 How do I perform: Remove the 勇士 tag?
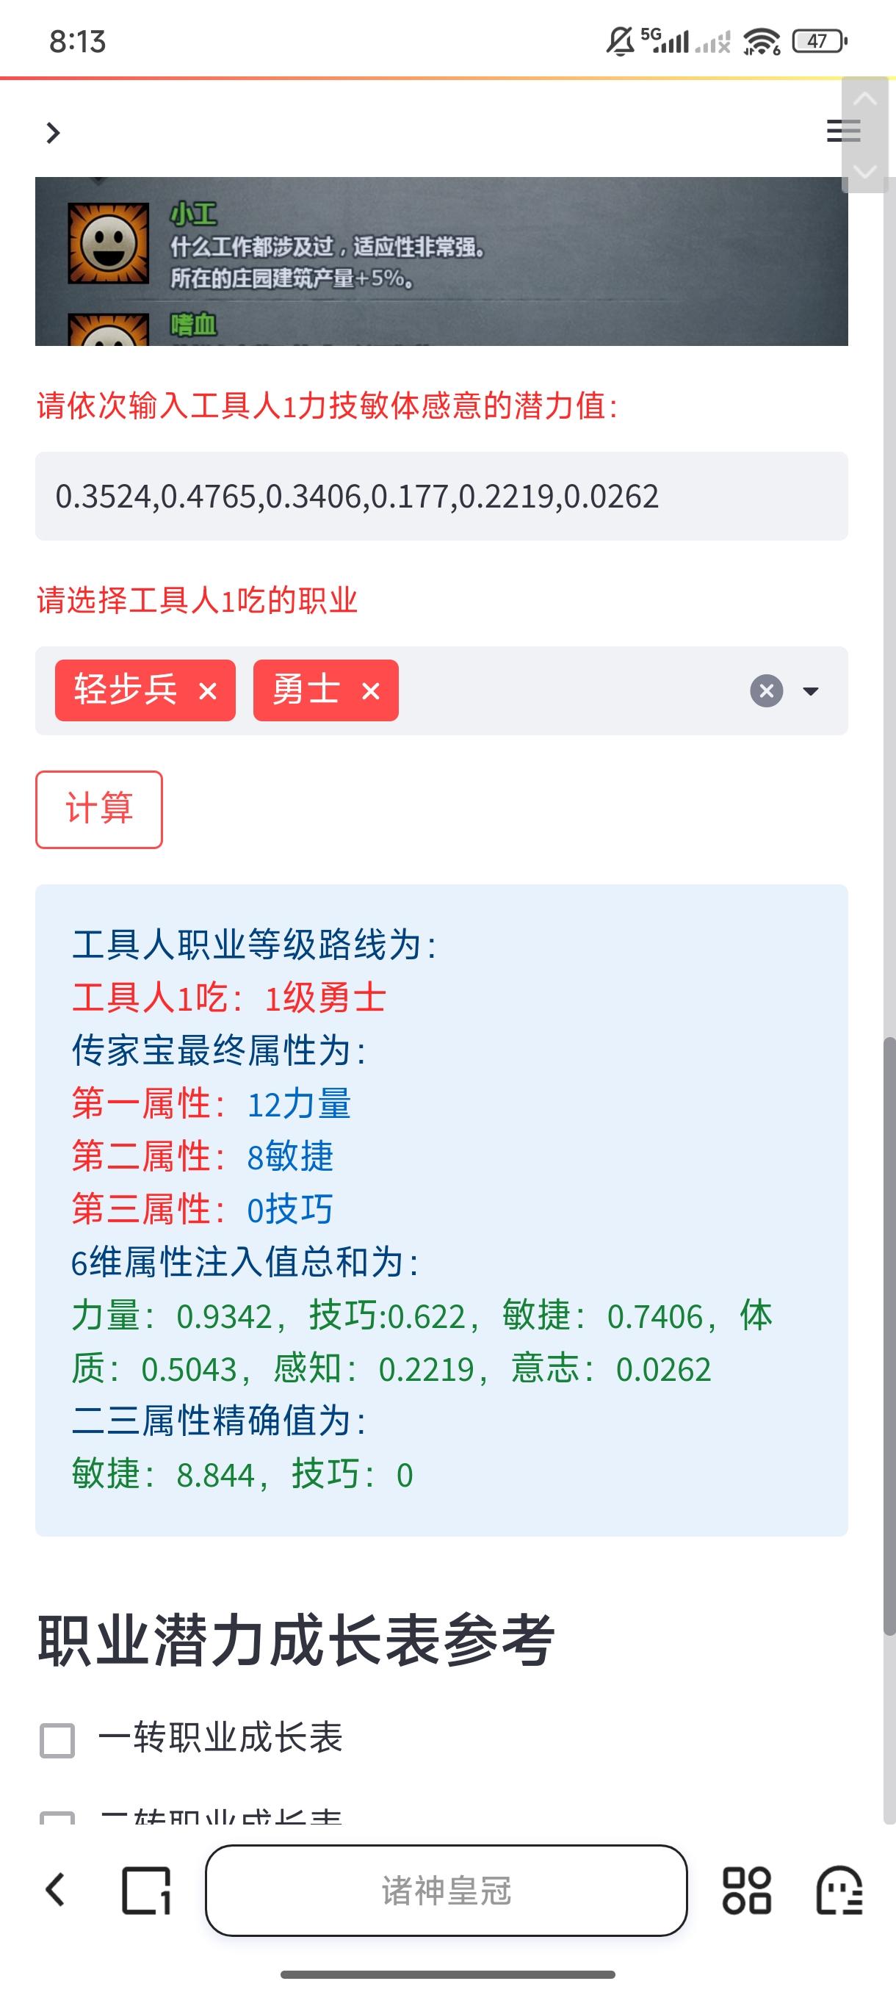(x=371, y=690)
